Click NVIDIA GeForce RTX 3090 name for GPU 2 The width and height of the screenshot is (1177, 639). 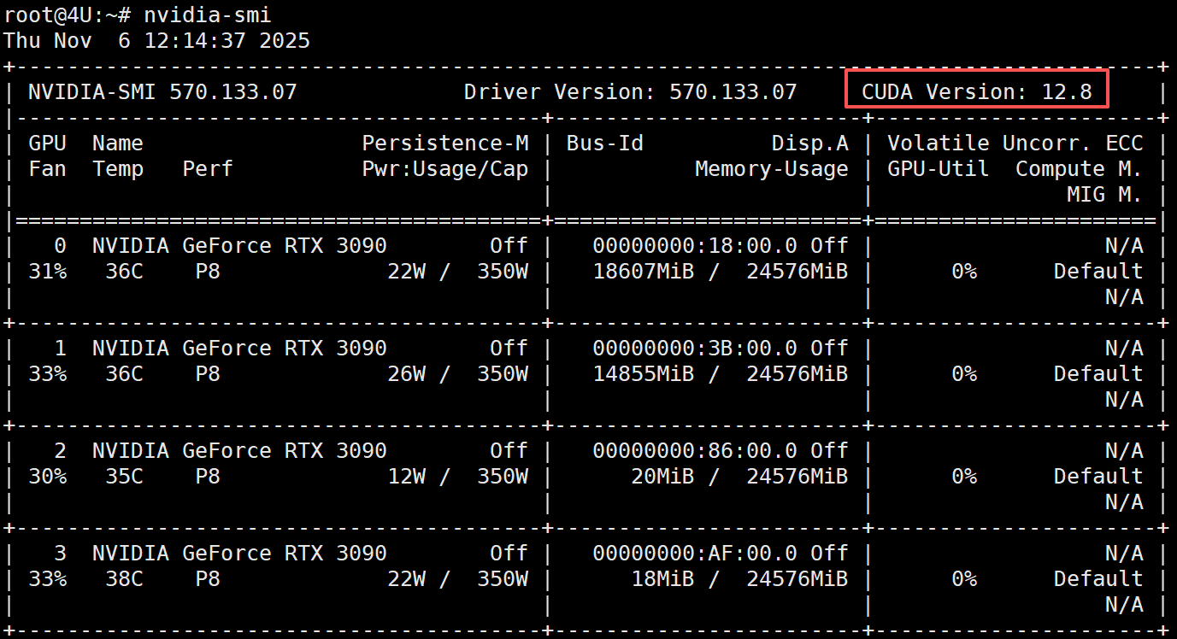(x=239, y=450)
